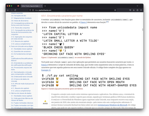Screen dimensions: 149x116
Task: Click the padlock site security icon
Action: 33,10
